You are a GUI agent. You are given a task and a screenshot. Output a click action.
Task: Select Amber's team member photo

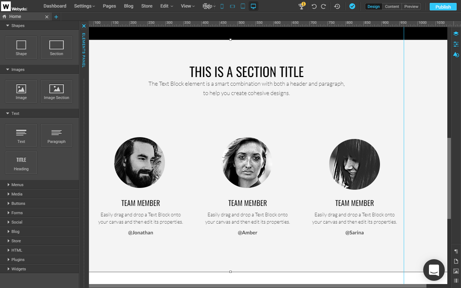247,162
